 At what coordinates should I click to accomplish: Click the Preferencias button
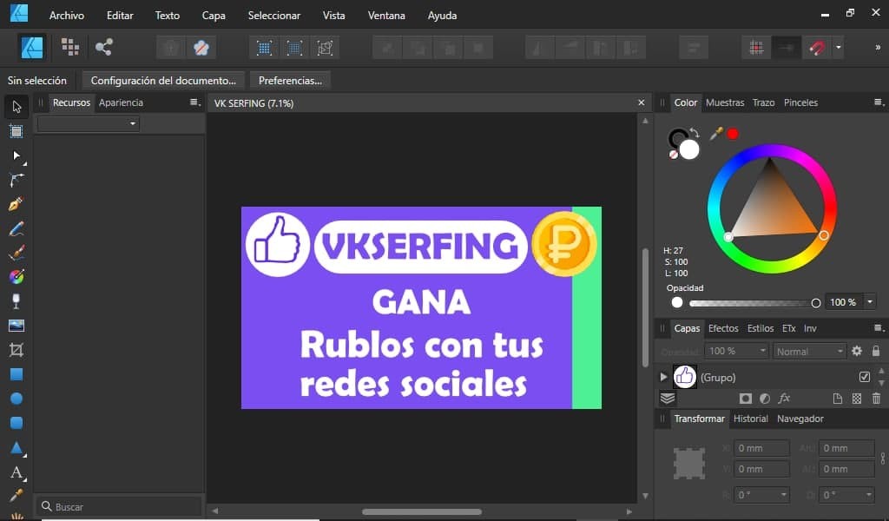[x=290, y=81]
